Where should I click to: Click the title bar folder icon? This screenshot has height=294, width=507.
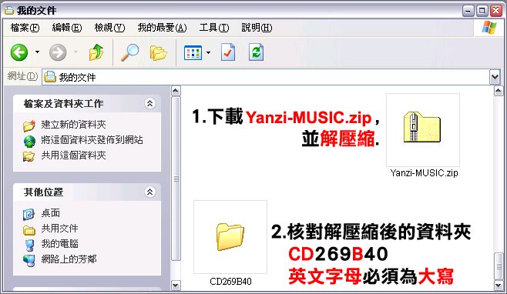tap(9, 10)
